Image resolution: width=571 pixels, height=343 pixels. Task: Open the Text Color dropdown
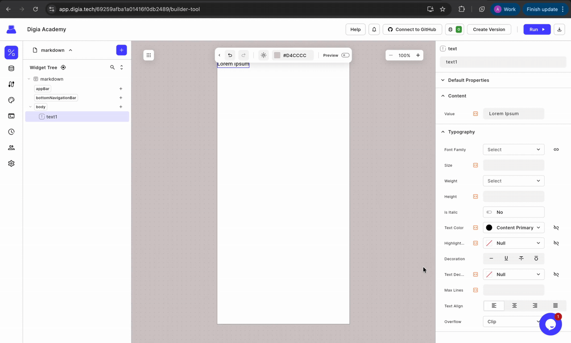[x=513, y=228]
